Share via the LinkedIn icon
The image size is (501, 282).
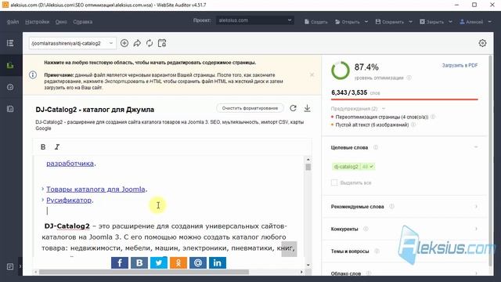[x=218, y=263]
